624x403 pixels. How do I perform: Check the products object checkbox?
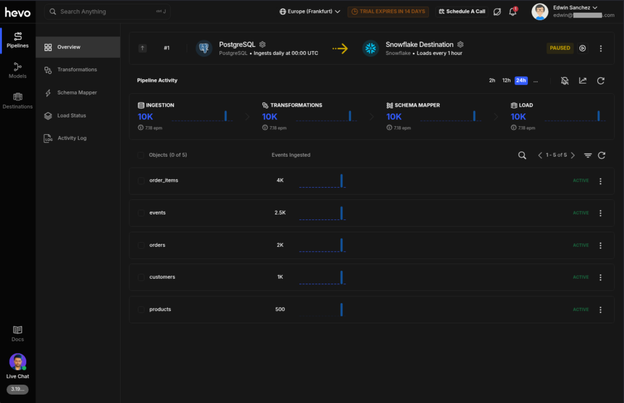pos(141,310)
